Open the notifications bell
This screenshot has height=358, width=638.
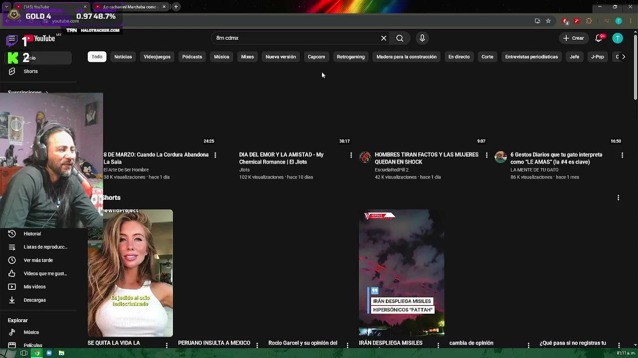click(x=599, y=38)
